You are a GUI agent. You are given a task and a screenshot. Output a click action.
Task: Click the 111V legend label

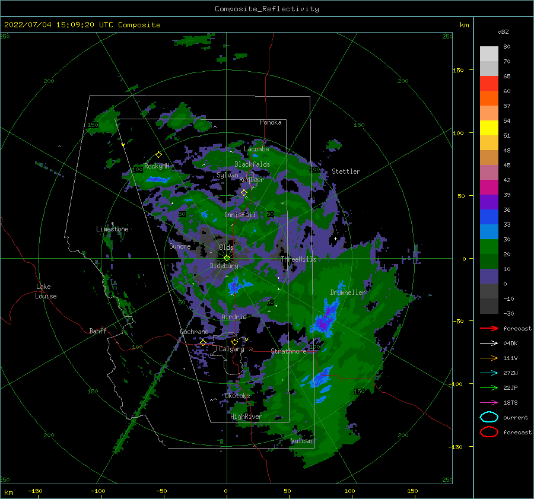(510, 358)
